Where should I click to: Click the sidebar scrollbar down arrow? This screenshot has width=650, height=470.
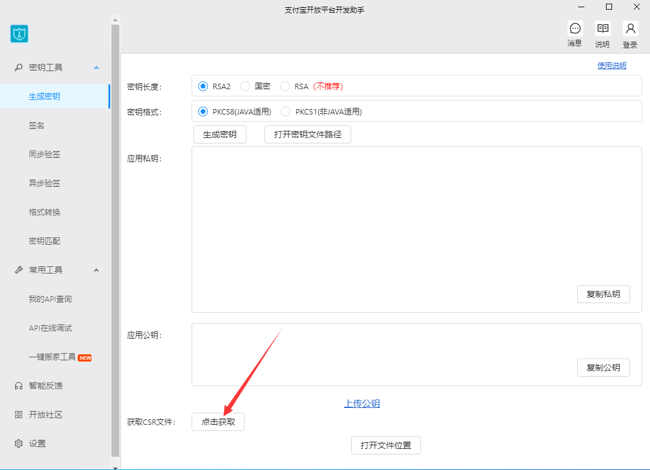115,468
